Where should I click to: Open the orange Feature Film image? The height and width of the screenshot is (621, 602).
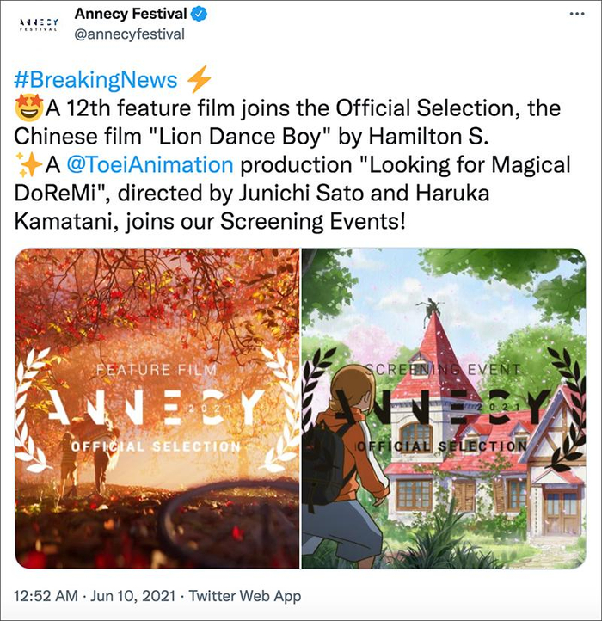click(x=157, y=408)
